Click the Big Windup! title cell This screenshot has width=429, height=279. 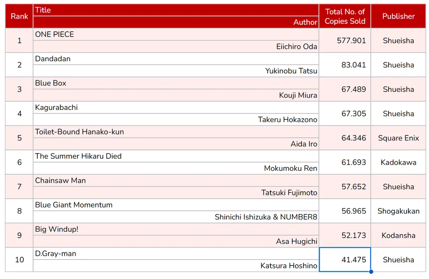(x=176, y=229)
